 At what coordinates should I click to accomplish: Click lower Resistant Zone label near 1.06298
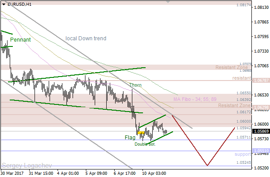(x=235, y=106)
